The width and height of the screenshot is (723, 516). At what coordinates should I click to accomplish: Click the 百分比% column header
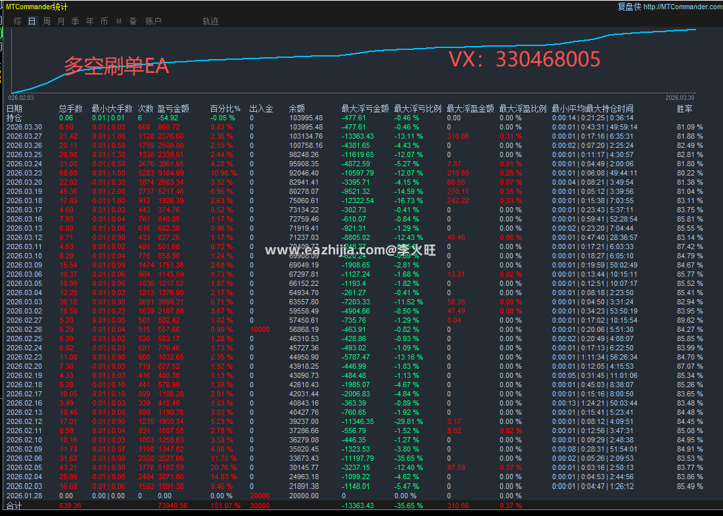click(x=225, y=109)
